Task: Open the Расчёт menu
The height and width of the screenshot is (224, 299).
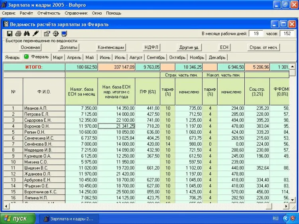Action: click(x=26, y=13)
